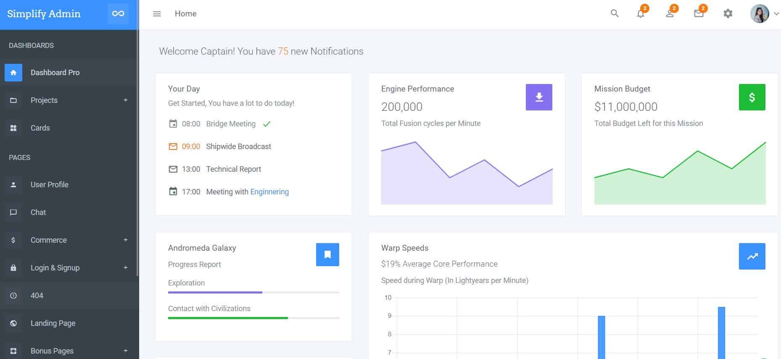Select Dashboard Pro in sidebar

[55, 73]
